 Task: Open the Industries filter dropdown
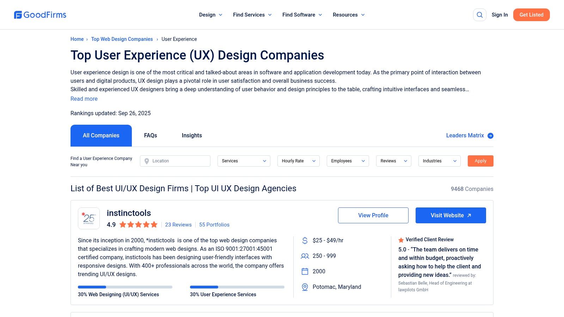click(440, 161)
